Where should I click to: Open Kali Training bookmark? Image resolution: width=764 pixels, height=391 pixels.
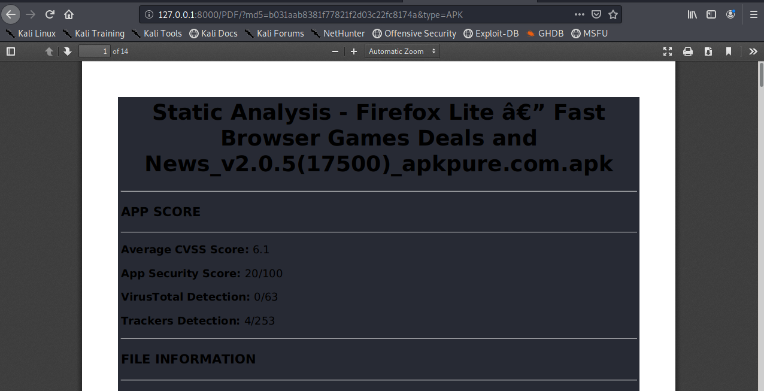[93, 34]
